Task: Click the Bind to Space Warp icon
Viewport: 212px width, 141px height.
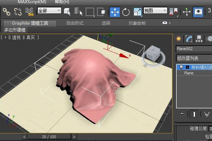Action: tap(29, 12)
